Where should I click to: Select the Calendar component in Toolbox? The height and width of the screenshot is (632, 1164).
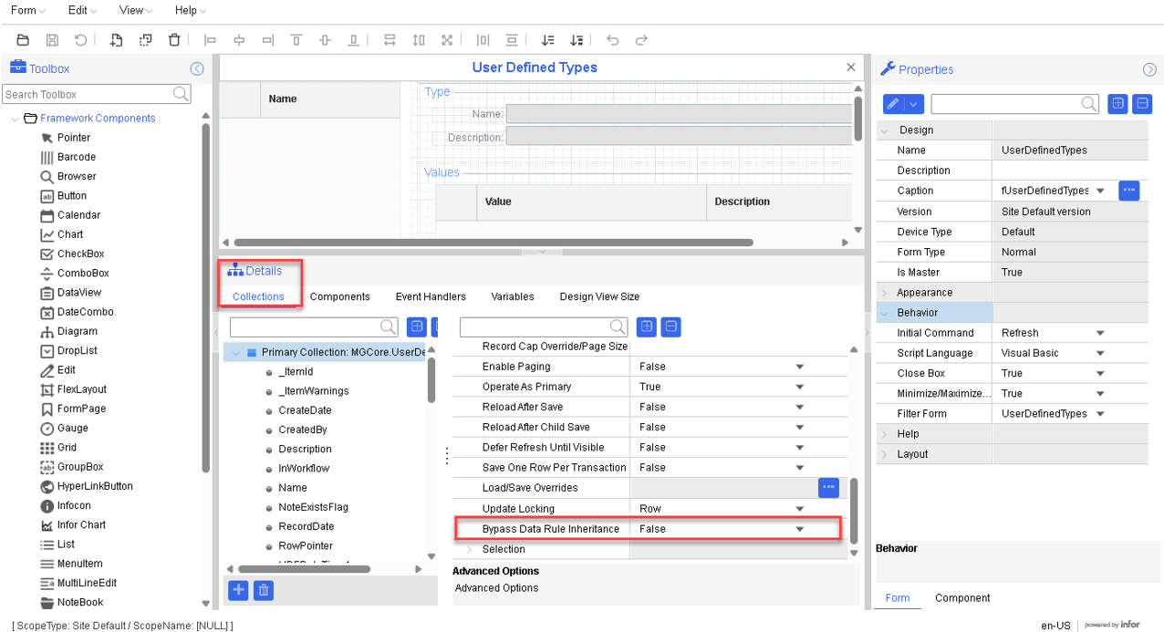click(x=78, y=215)
